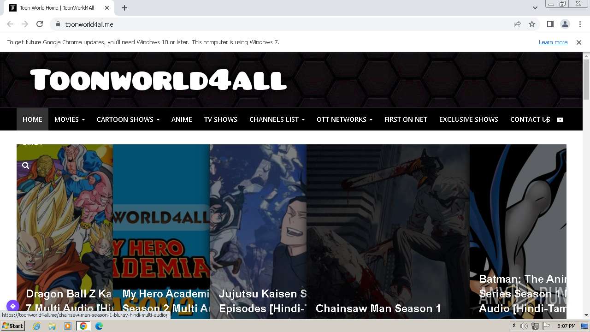590x332 pixels.
Task: Expand the CHANNELS LIST dropdown
Action: coord(277,119)
